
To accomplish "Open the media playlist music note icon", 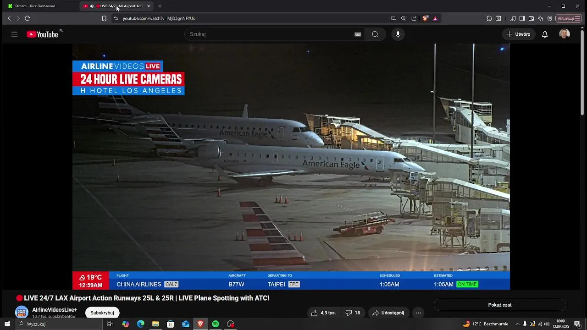I will 513,18.
